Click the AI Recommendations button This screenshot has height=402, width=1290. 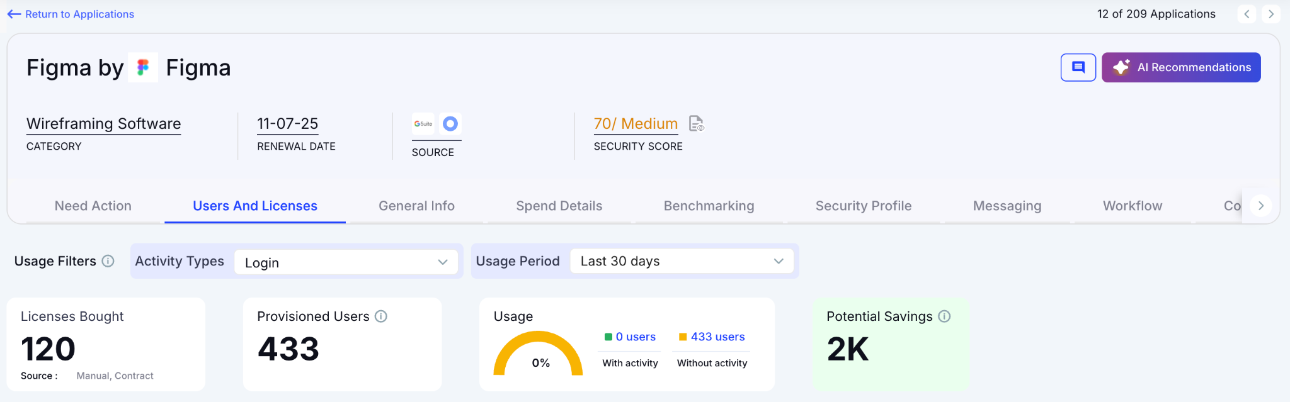coord(1181,67)
